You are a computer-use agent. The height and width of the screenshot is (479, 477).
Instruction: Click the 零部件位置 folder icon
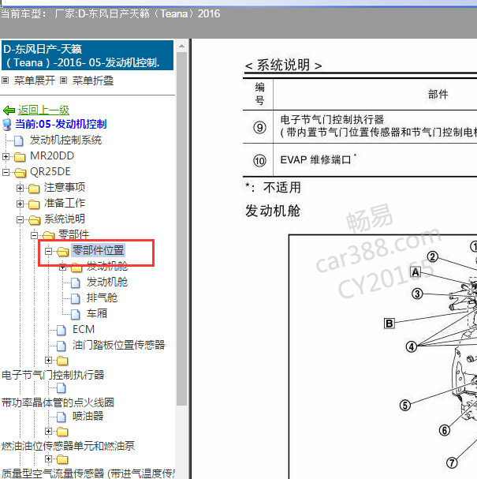63,252
